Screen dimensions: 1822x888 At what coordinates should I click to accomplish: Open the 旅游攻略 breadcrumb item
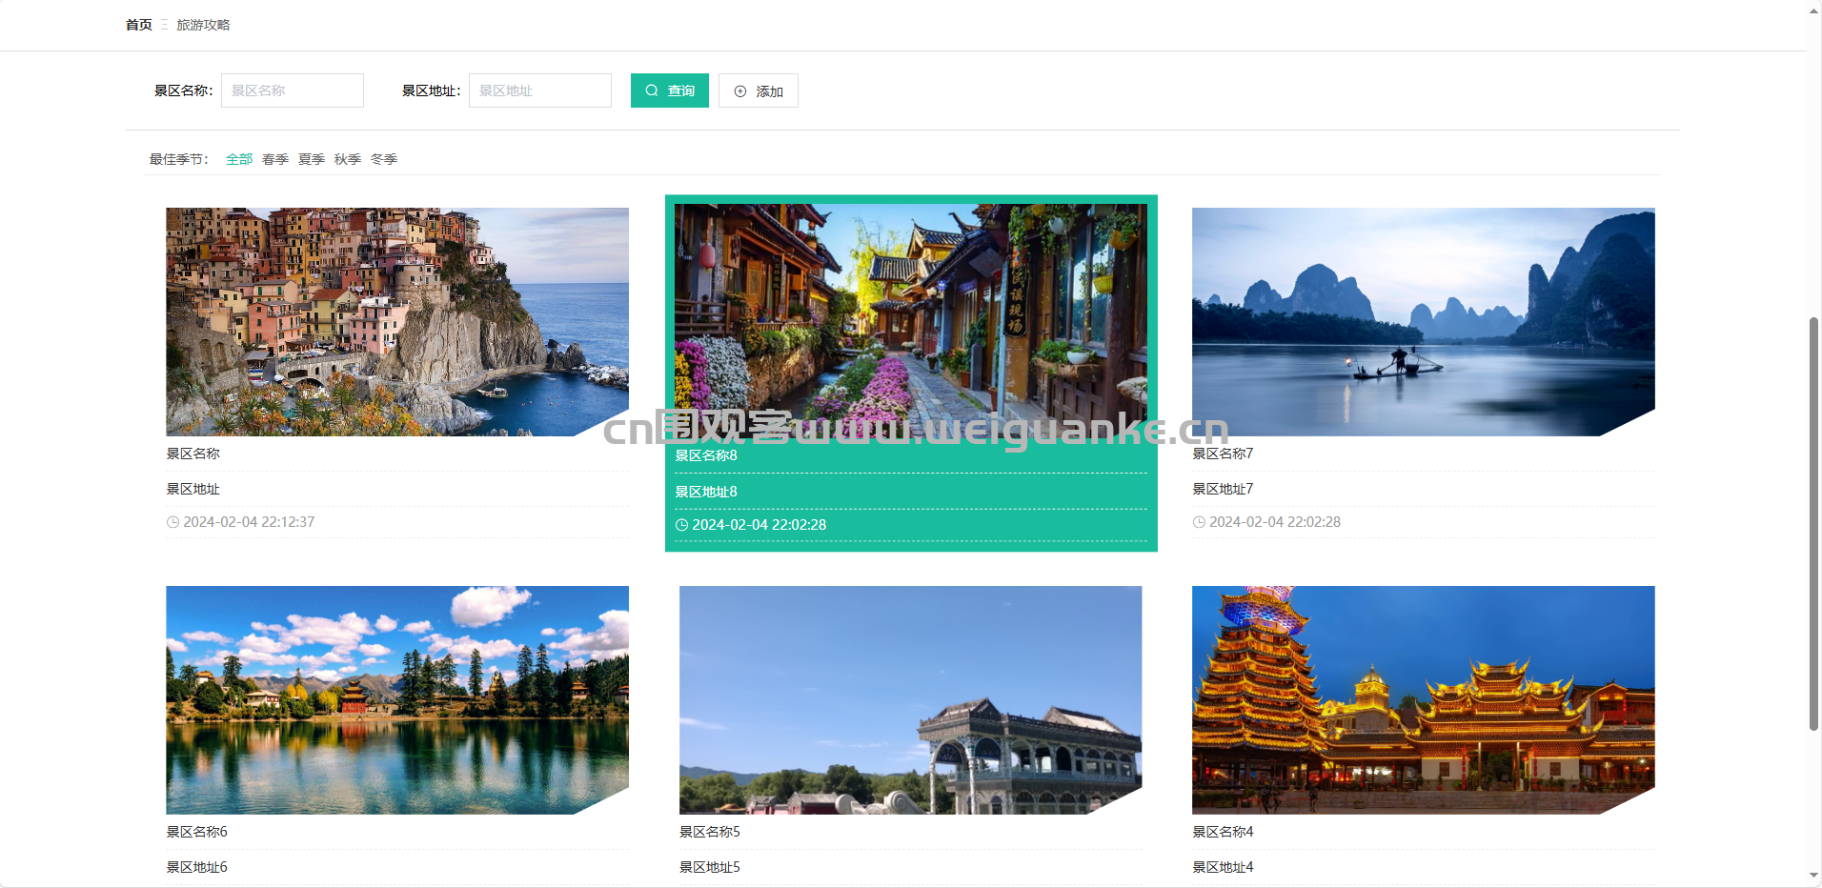203,25
